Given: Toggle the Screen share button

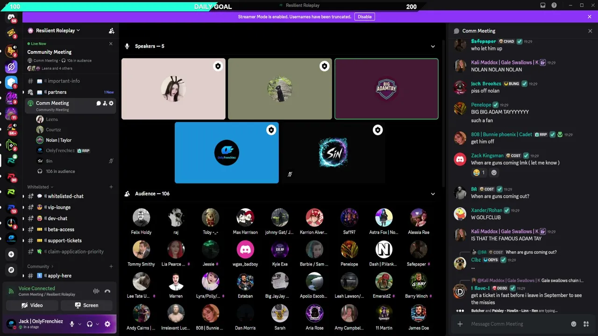Looking at the screenshot, I should click(x=86, y=305).
